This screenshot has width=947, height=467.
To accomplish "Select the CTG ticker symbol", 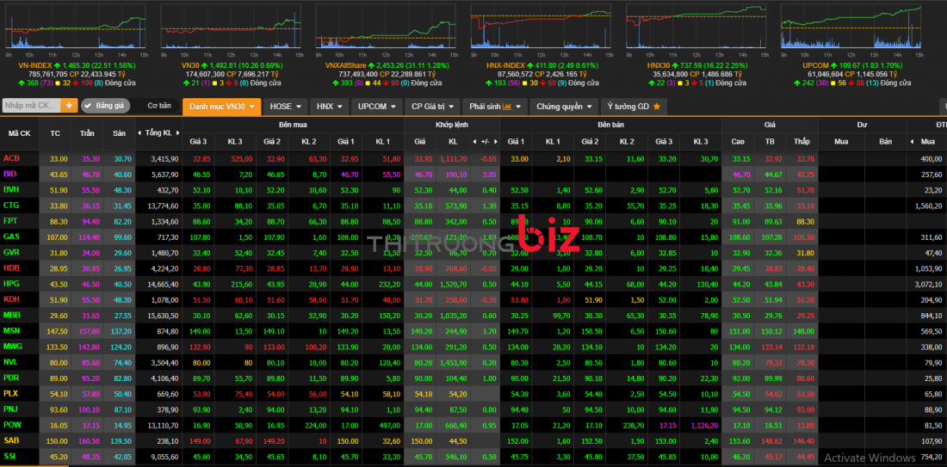I will tap(11, 206).
